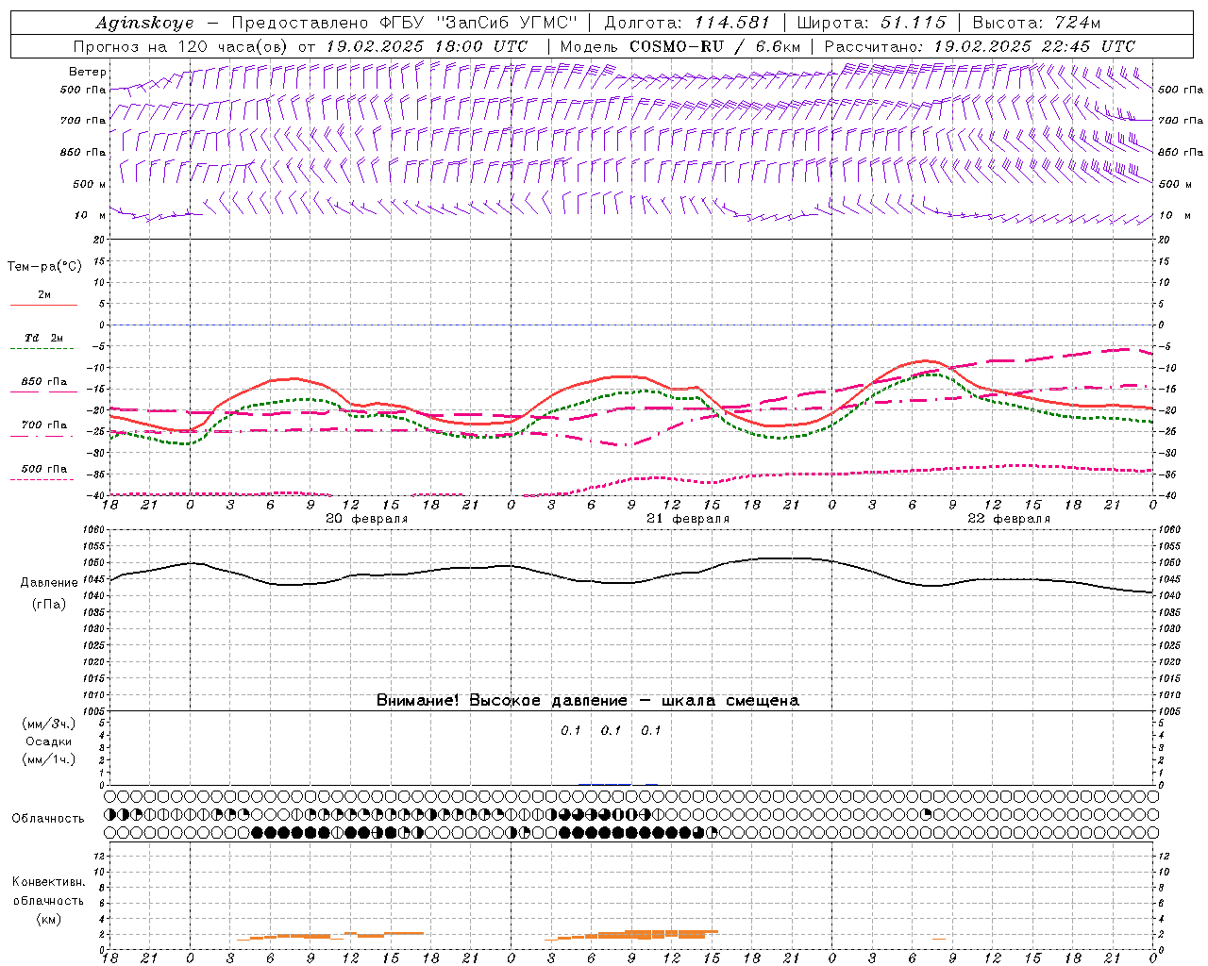The height and width of the screenshot is (966, 1208).
Task: Click the warning "Внимание! Высокое давление — шкала смещена"
Action: tap(588, 700)
